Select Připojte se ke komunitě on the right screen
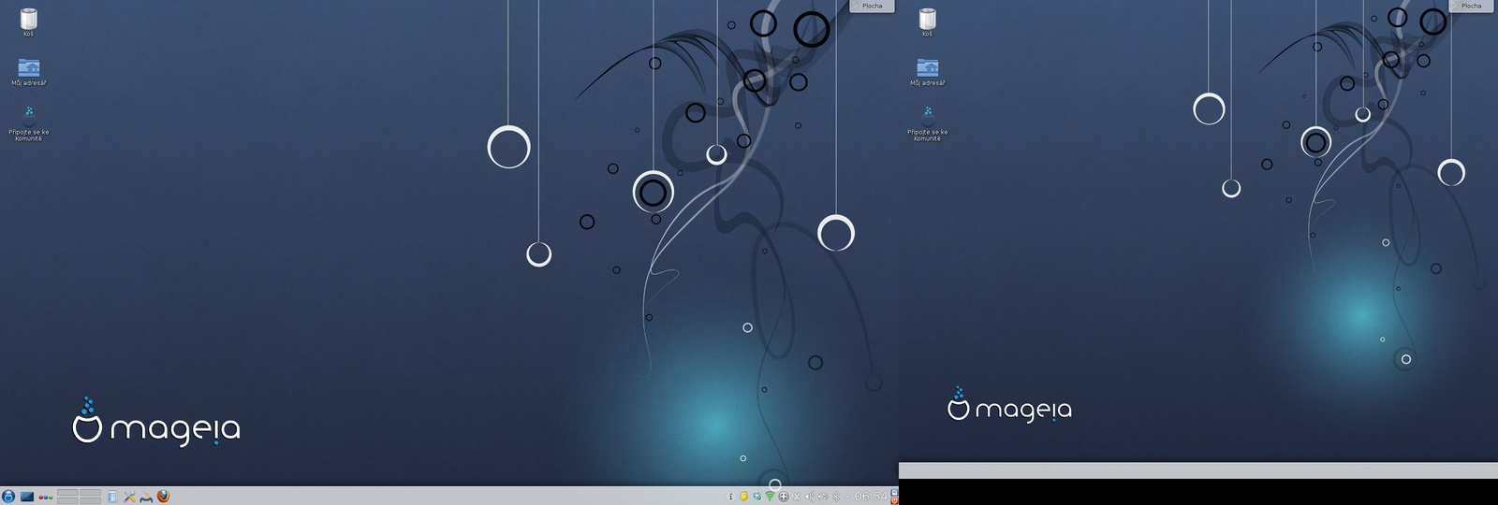This screenshot has height=505, width=1498. [928, 124]
